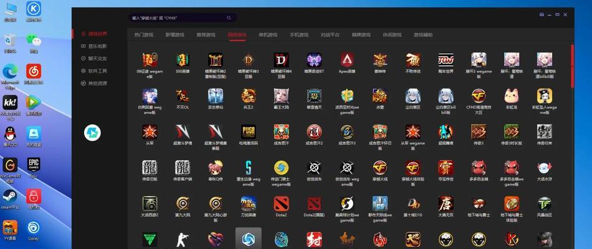Open the 风暴战区 game icon
592x249 pixels.
coord(545,204)
